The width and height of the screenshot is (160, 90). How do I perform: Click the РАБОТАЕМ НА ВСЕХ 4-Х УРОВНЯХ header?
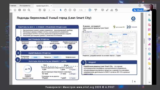42,27
